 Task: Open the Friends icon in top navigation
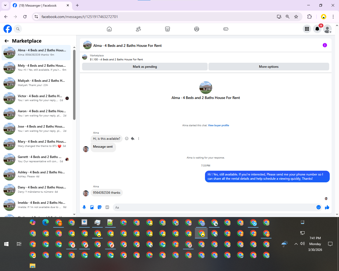tap(138, 29)
